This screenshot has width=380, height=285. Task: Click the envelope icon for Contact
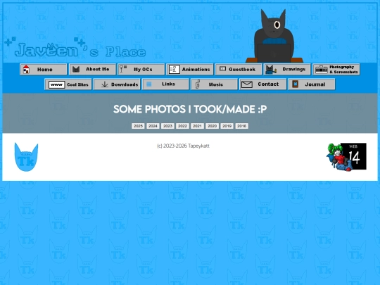coord(247,84)
